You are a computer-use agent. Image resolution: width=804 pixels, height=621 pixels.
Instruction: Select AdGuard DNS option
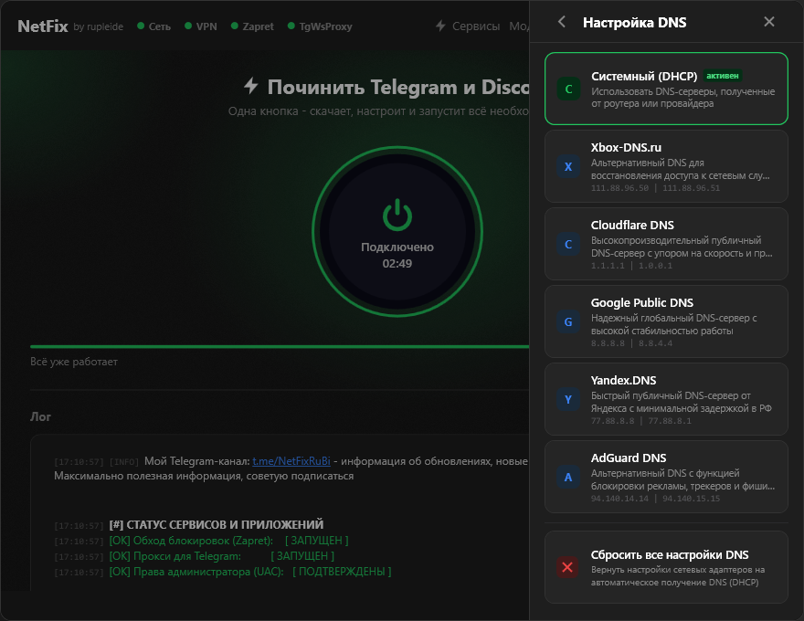click(x=666, y=477)
